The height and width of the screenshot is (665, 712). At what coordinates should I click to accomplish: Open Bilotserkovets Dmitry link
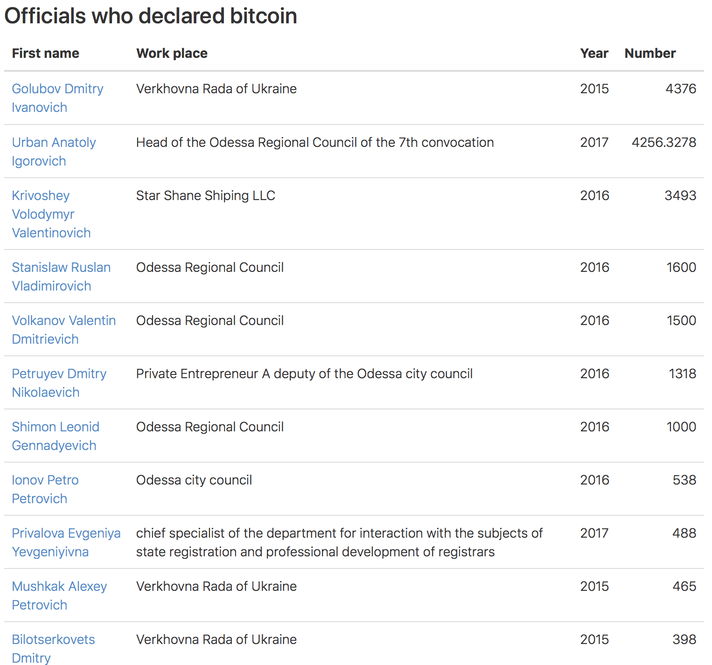tap(53, 649)
